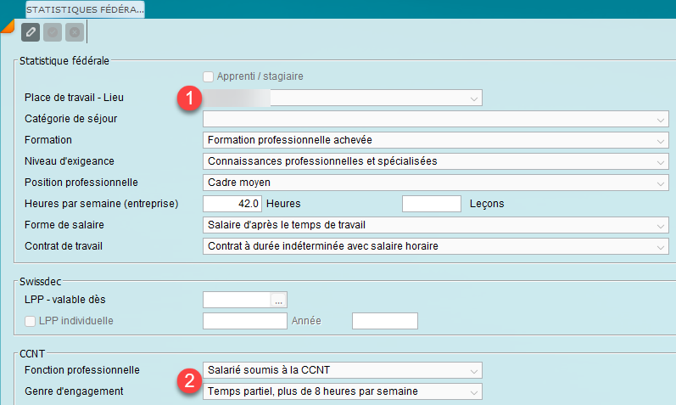Click the Année input field
The width and height of the screenshot is (676, 405).
(x=384, y=321)
